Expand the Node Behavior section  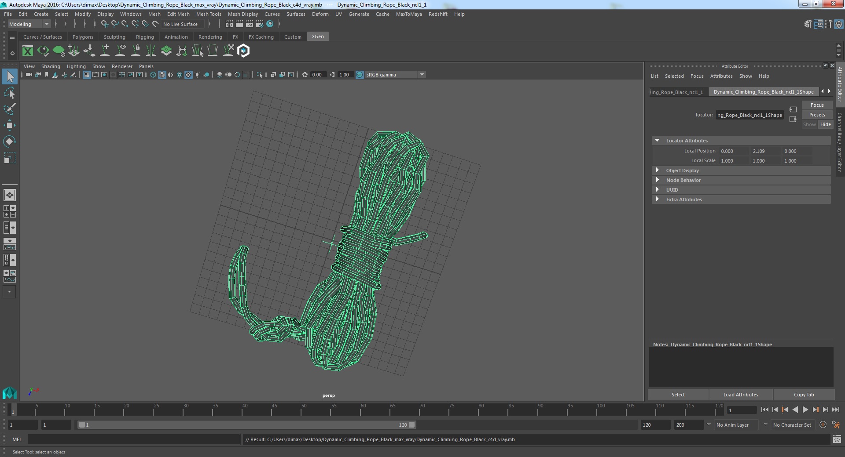[657, 180]
